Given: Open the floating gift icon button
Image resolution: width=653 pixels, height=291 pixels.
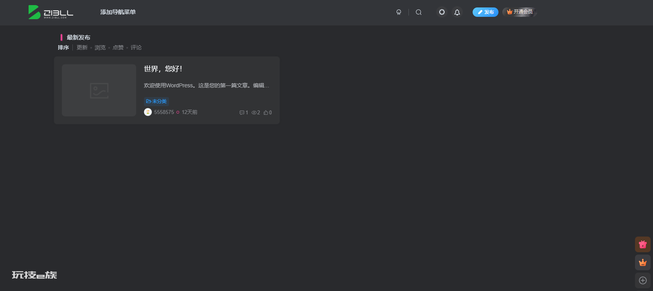Looking at the screenshot, I should pyautogui.click(x=643, y=244).
